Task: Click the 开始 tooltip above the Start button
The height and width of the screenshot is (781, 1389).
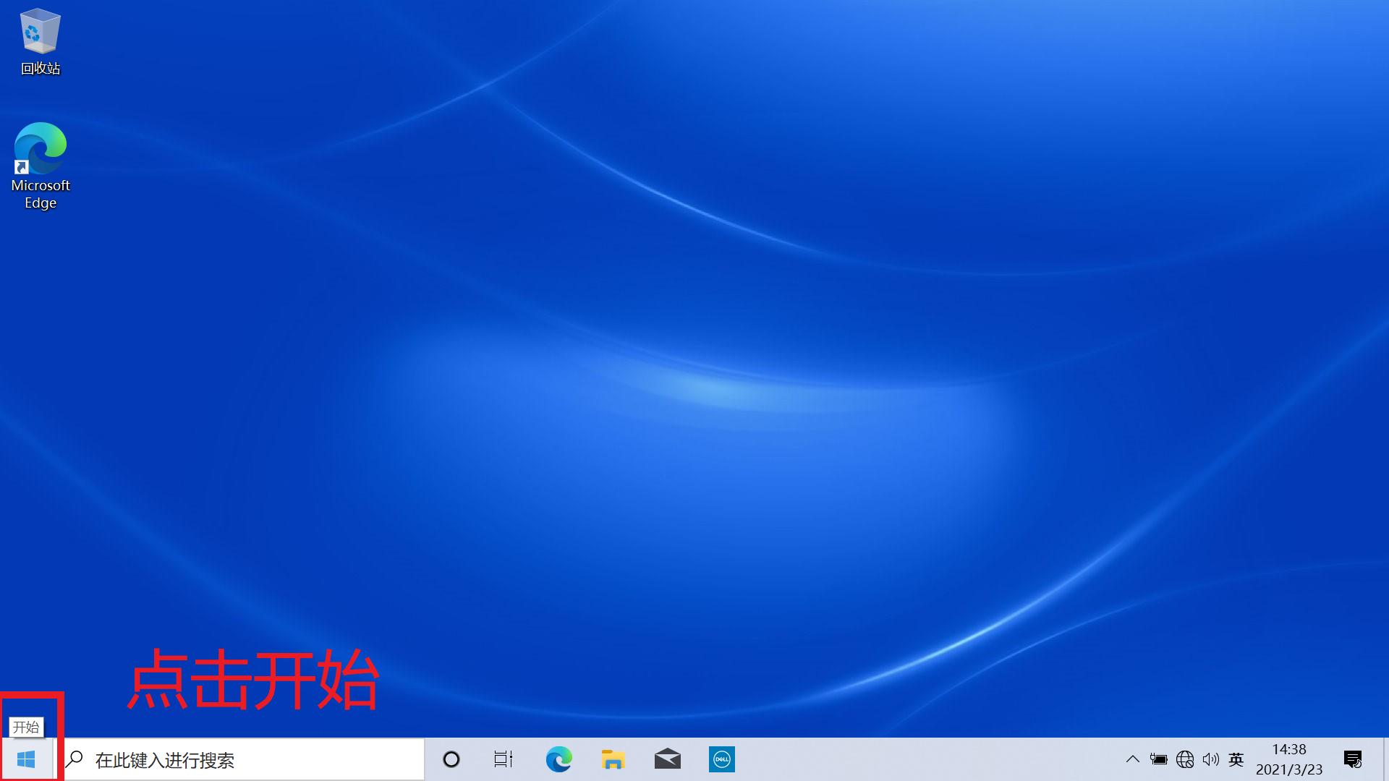Action: [27, 727]
